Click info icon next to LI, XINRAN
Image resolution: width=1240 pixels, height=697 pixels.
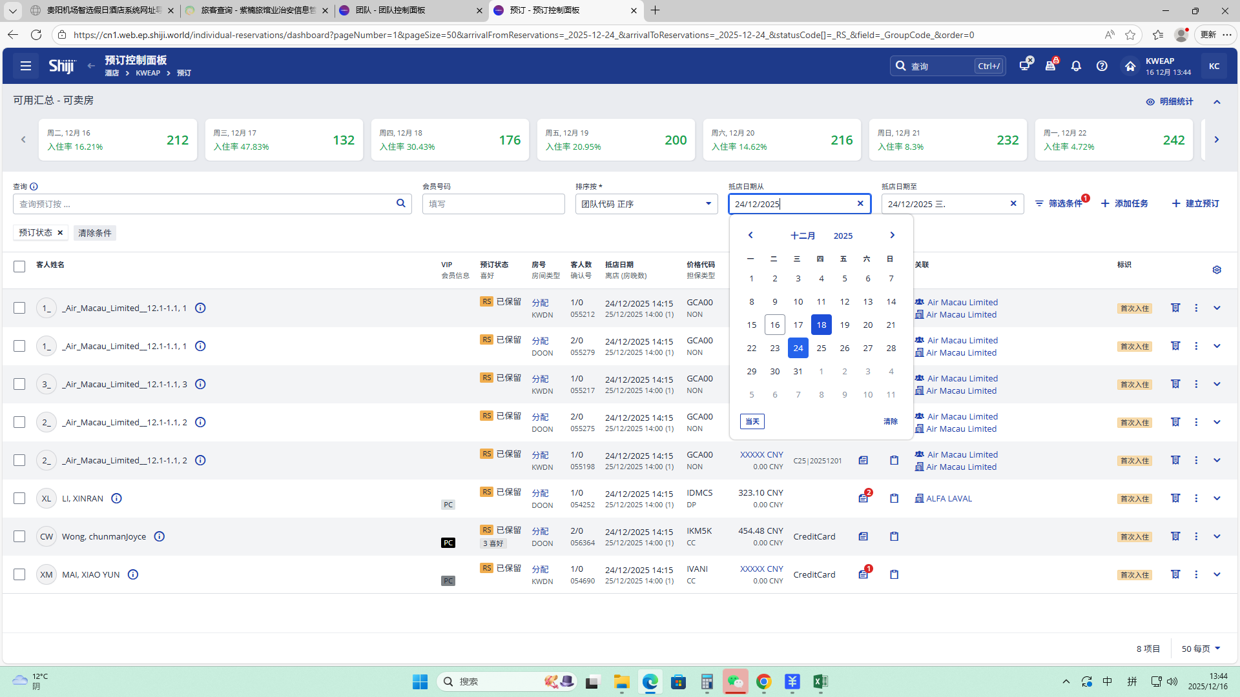click(116, 498)
